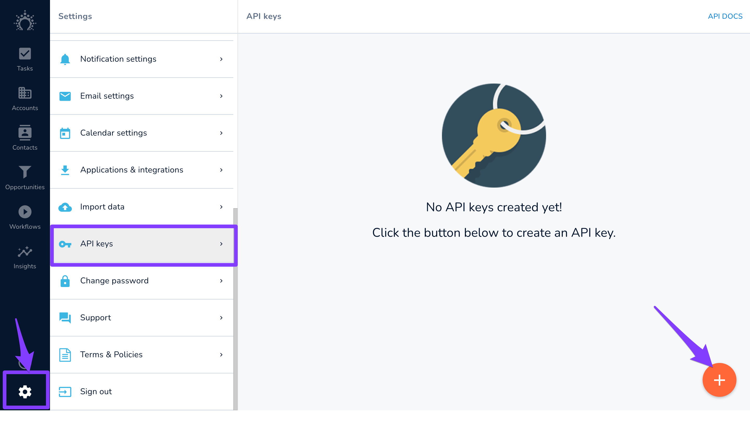
Task: Open Opportunities funnel icon
Action: pyautogui.click(x=25, y=172)
